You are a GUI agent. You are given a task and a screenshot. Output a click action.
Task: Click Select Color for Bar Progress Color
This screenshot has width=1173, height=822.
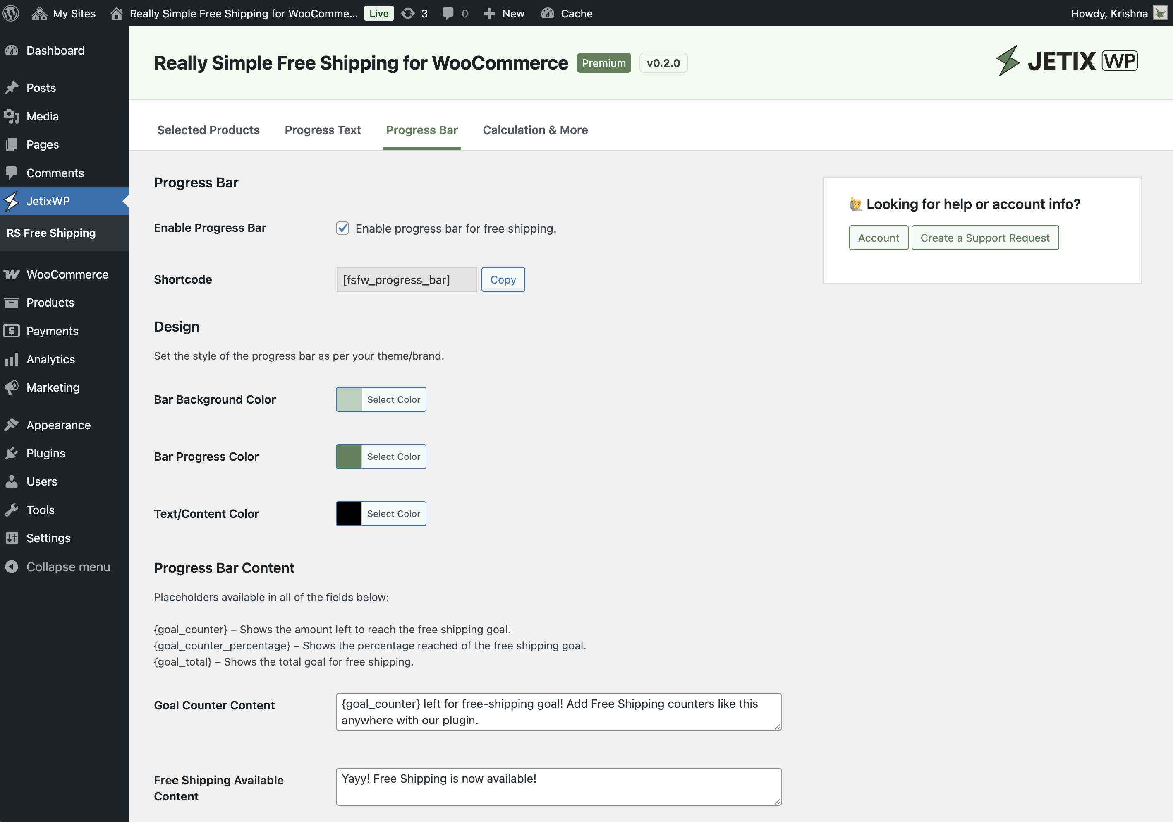pyautogui.click(x=393, y=457)
